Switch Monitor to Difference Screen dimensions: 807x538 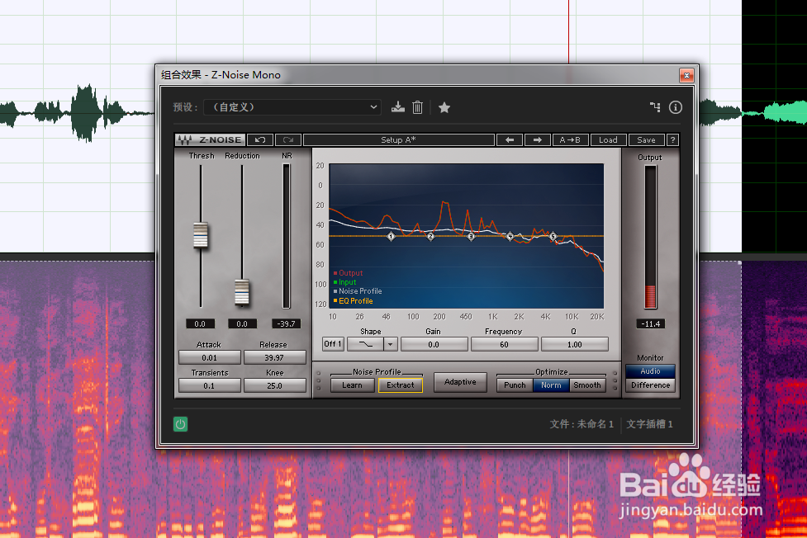(651, 385)
